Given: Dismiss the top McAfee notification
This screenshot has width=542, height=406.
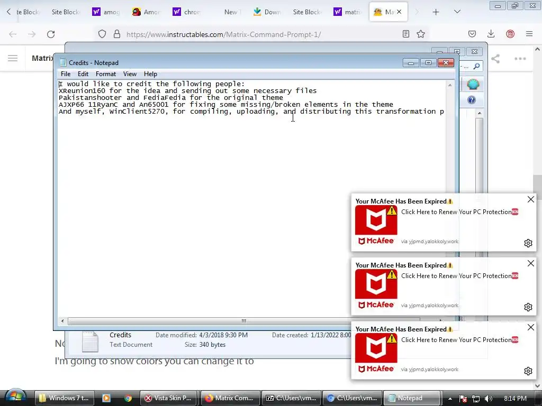Looking at the screenshot, I should point(531,199).
